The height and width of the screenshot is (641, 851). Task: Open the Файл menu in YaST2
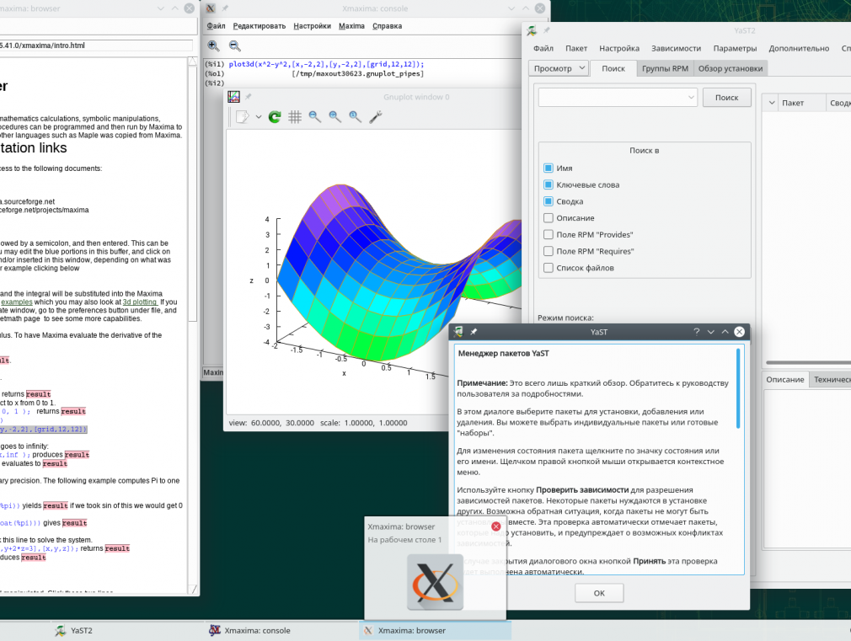click(x=543, y=48)
